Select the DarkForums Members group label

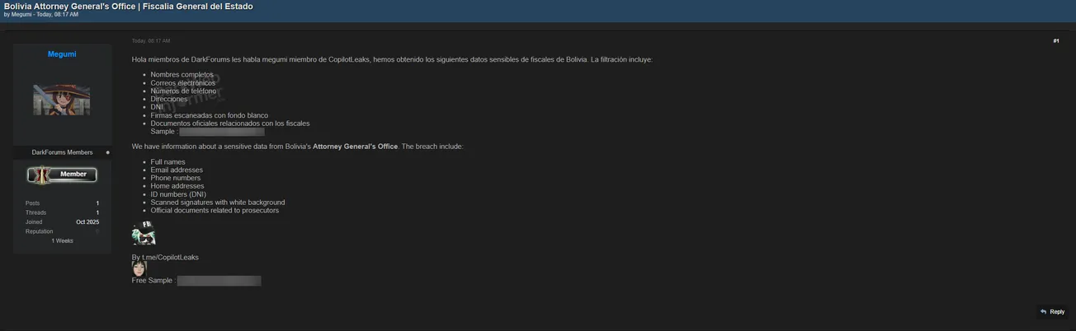(62, 152)
